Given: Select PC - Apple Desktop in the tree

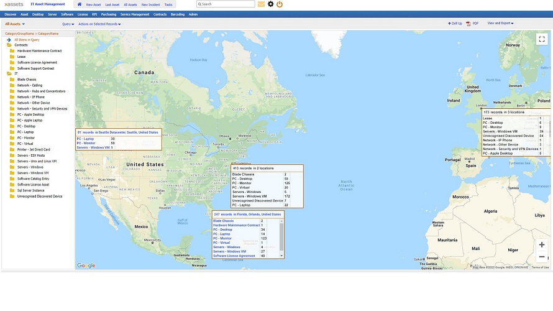Looking at the screenshot, I should [x=30, y=114].
